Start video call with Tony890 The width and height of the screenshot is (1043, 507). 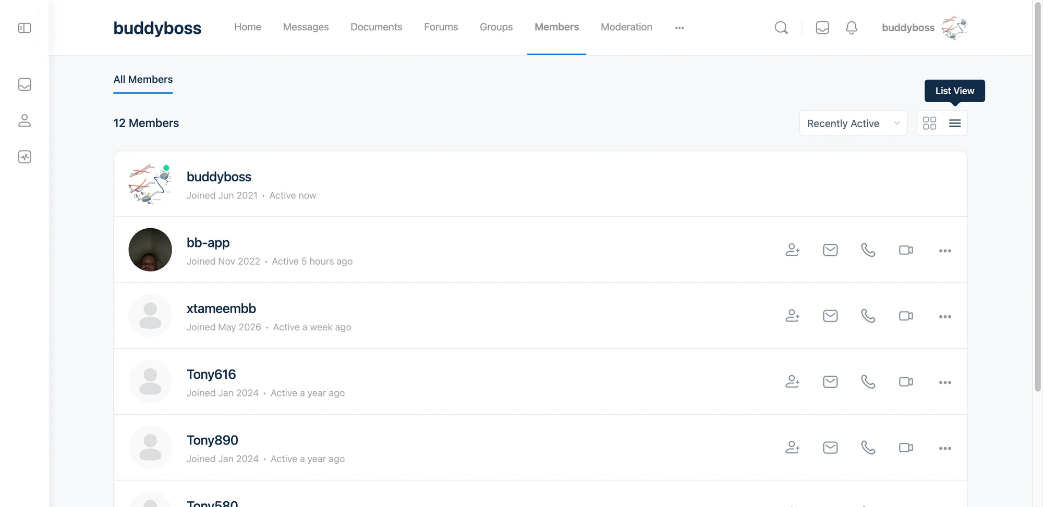906,448
